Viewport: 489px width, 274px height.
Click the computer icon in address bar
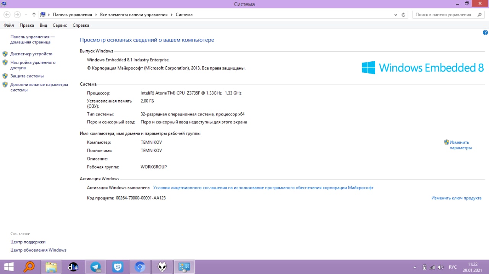tap(43, 14)
